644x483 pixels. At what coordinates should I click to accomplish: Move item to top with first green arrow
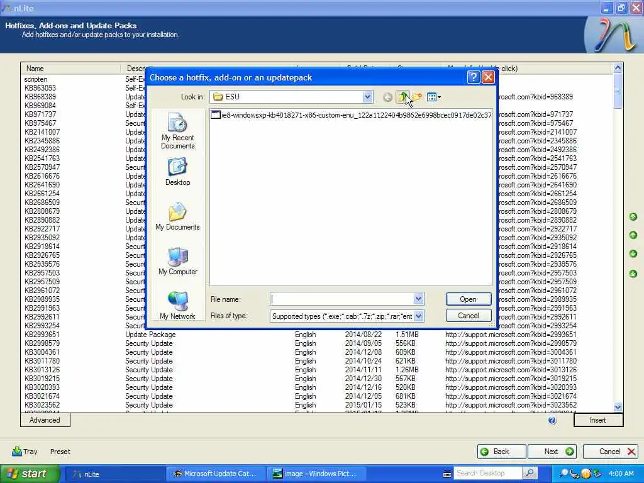pos(633,216)
